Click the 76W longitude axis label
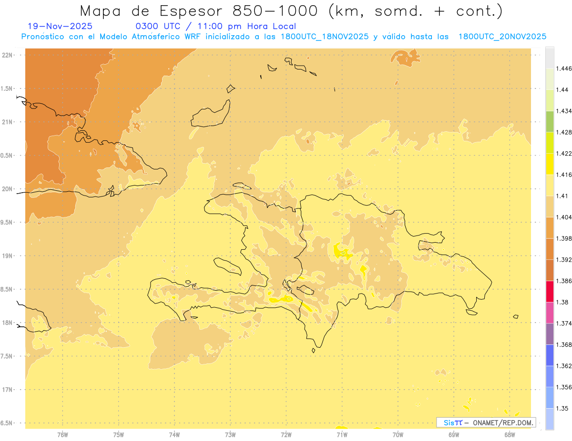Screen dimensions: 572x441 (62, 435)
